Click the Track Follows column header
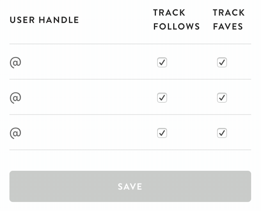The width and height of the screenshot is (261, 211). 176,20
